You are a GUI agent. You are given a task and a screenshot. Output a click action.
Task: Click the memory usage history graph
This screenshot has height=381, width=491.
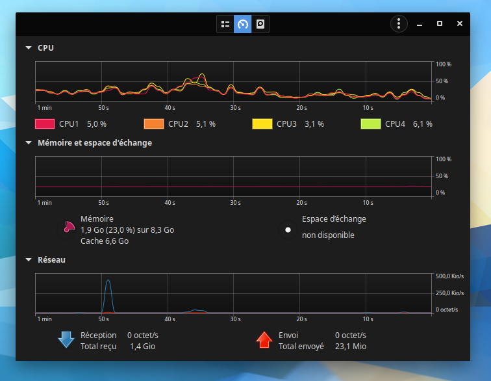[234, 177]
